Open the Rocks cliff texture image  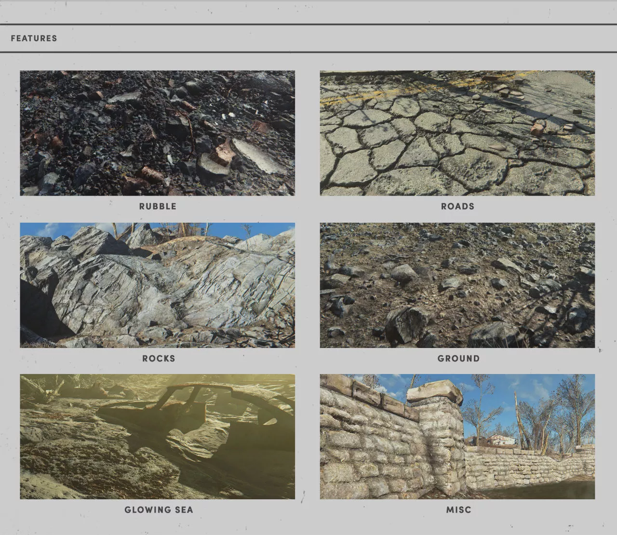[x=157, y=285]
